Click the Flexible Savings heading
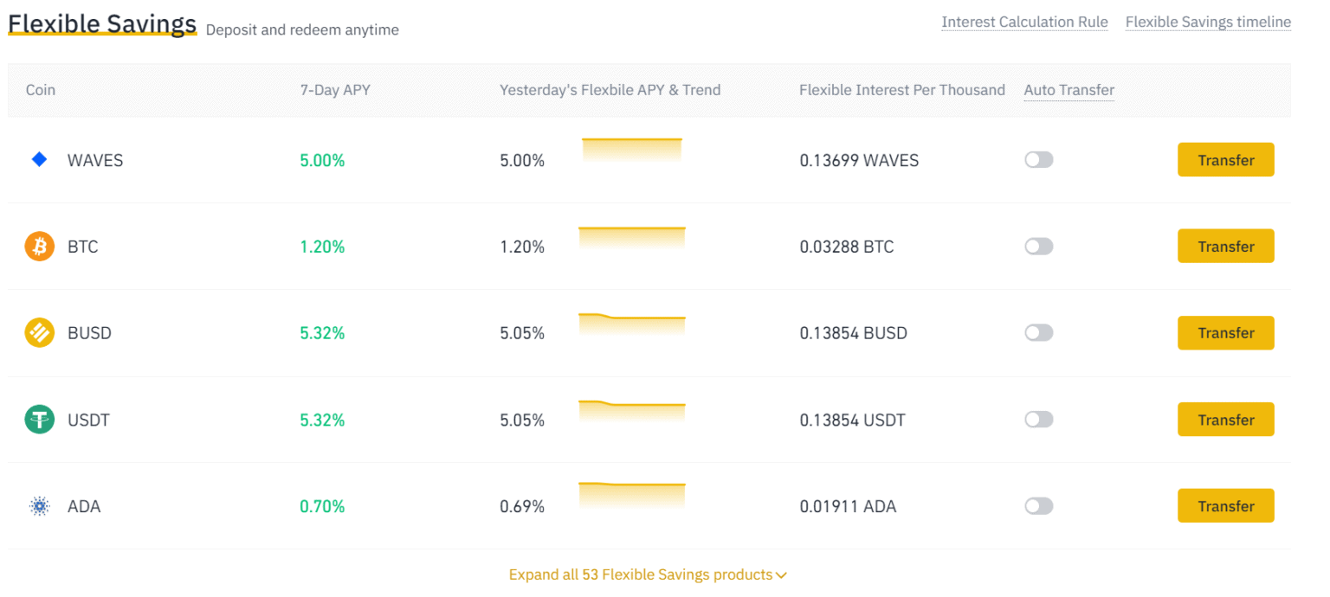The height and width of the screenshot is (597, 1330). (102, 24)
